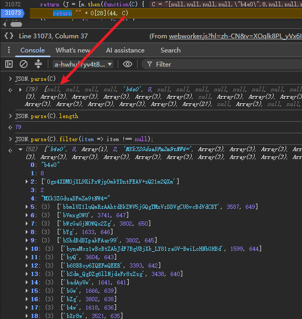
Task: Switch to the What's new tab
Action: click(x=72, y=50)
